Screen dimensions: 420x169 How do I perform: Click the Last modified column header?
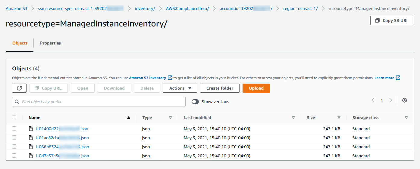[x=197, y=118]
